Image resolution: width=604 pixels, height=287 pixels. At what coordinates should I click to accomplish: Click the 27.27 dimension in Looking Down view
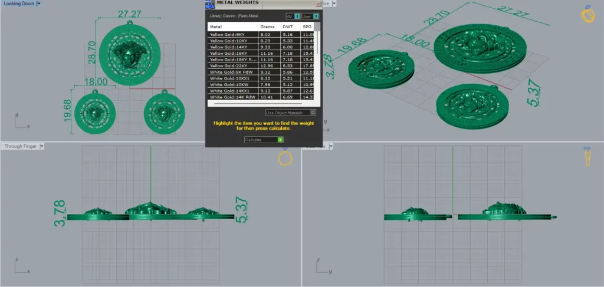pyautogui.click(x=129, y=14)
